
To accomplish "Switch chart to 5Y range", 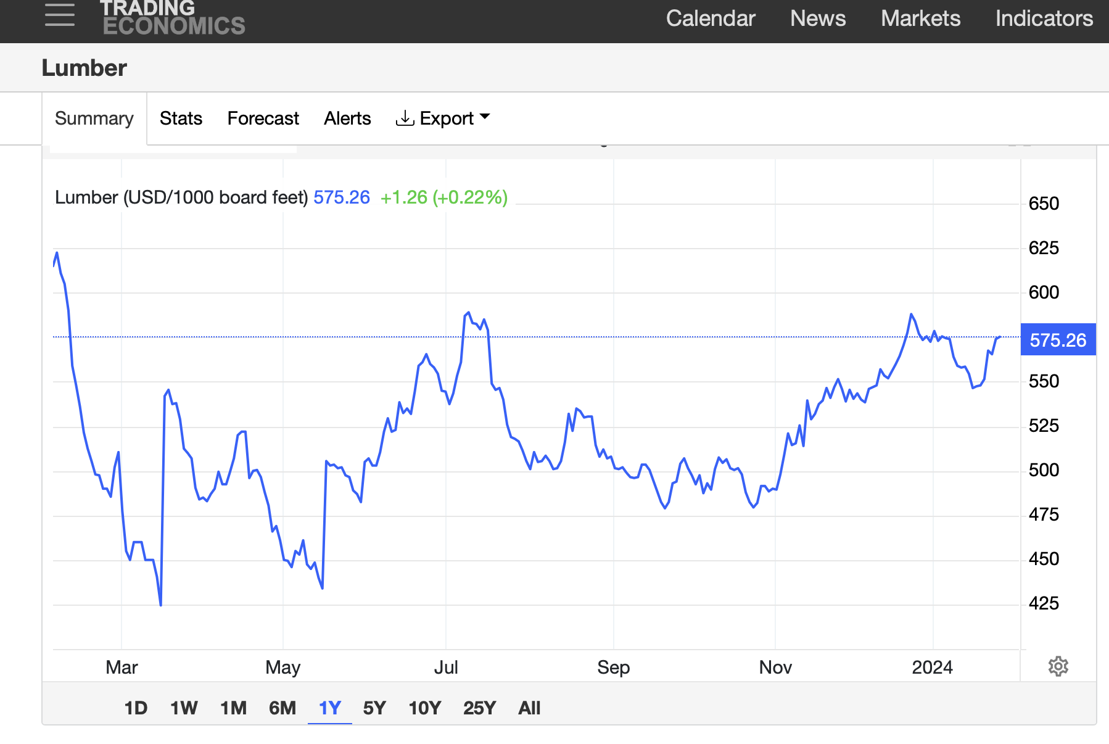I will [374, 708].
